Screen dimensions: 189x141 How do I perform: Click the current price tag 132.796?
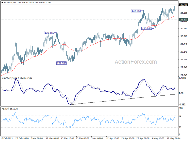tap(183, 5)
